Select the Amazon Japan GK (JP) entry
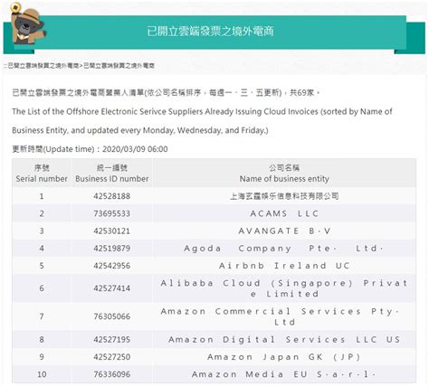The height and width of the screenshot is (386, 429). 284,357
